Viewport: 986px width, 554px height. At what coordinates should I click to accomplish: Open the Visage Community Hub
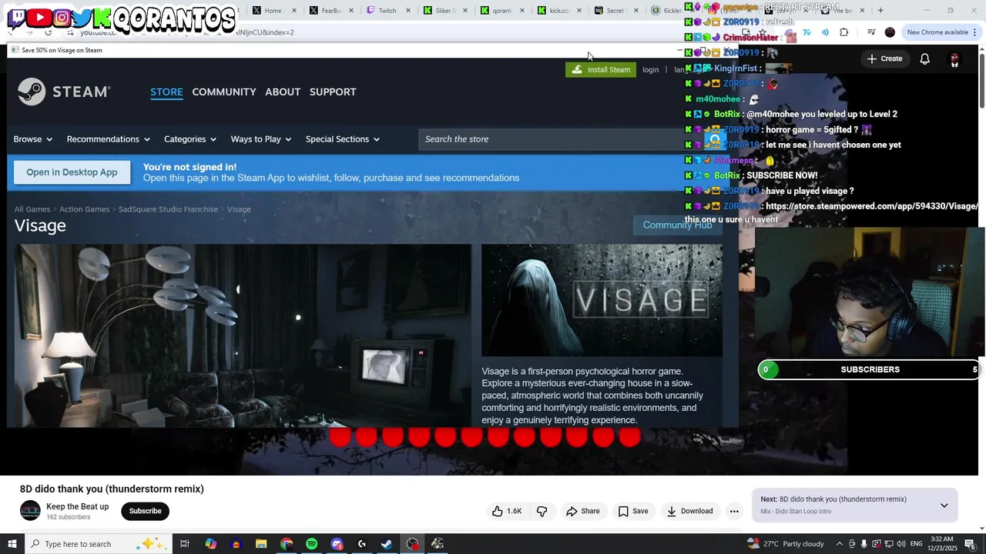click(677, 225)
